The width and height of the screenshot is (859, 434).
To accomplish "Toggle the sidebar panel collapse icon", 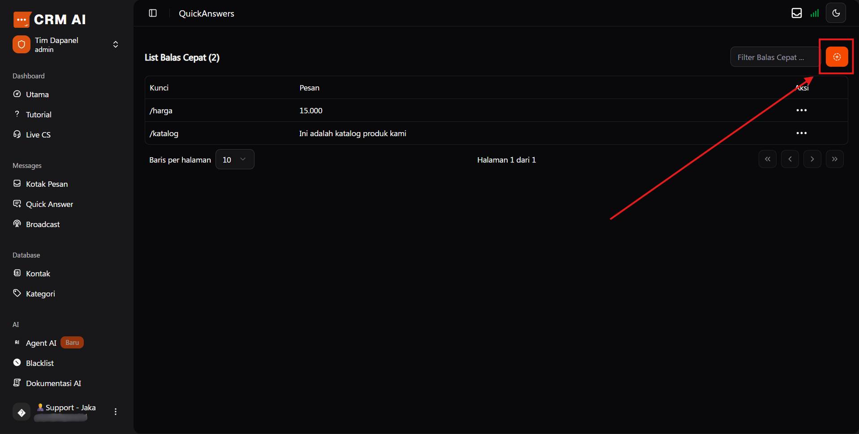I will click(x=153, y=13).
